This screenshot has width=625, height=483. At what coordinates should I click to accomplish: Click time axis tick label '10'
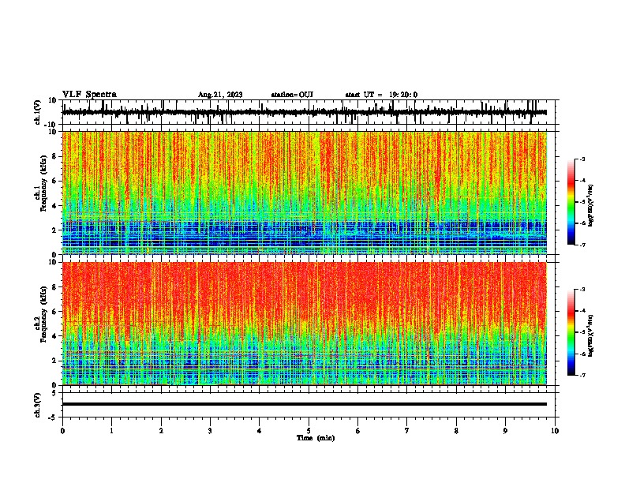(555, 431)
